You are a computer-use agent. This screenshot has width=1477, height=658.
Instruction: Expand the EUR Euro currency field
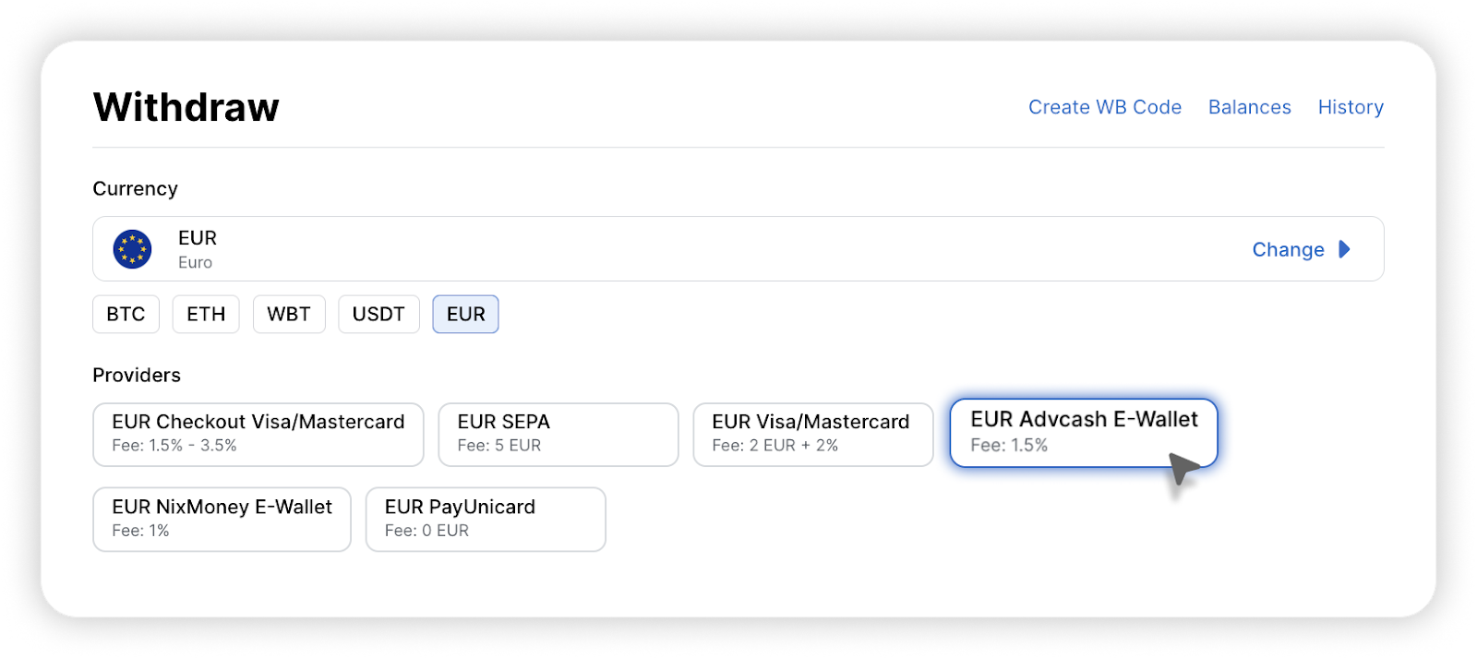tap(738, 249)
